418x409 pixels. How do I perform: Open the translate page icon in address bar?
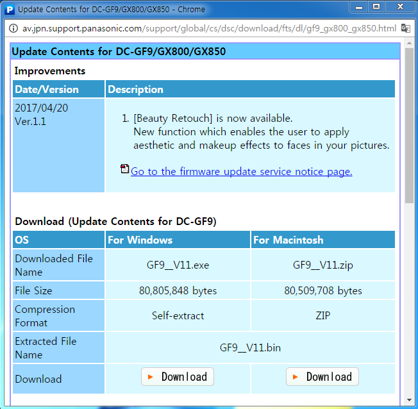[405, 28]
